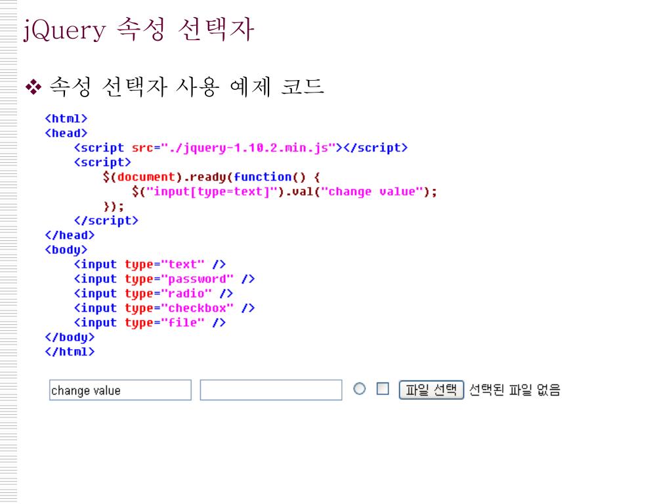Select the radio button in the rendered result
This screenshot has height=504, width=672.
pyautogui.click(x=360, y=388)
